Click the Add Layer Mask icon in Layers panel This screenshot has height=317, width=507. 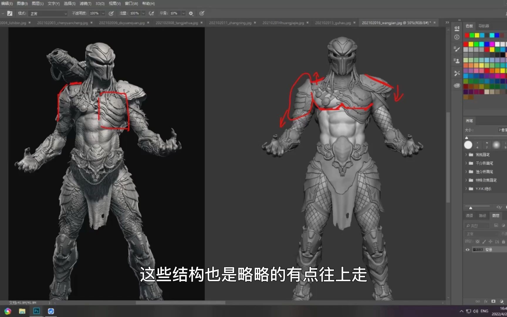click(x=493, y=301)
